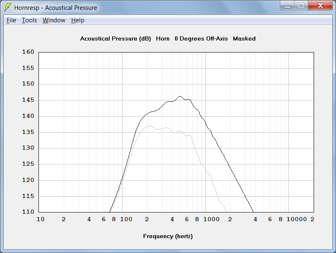Click the 1000 Hz frequency label
This screenshot has width=336, height=253.
coord(211,220)
